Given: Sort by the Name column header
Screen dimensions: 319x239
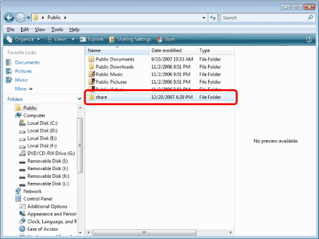Looking at the screenshot, I should coord(117,50).
